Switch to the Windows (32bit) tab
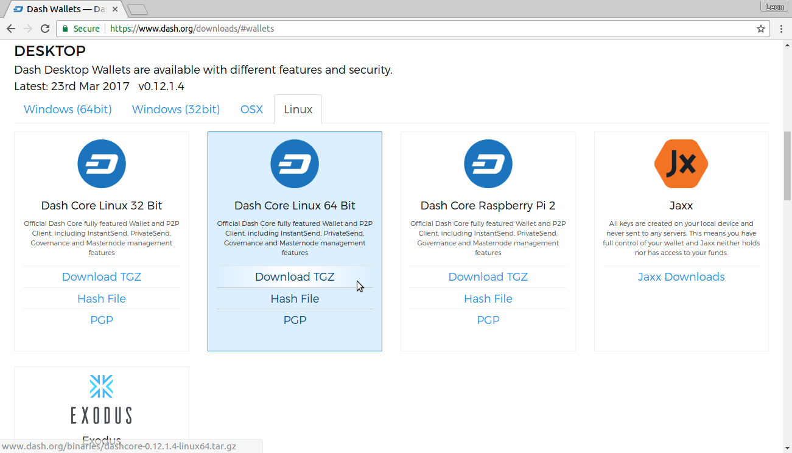 tap(176, 110)
